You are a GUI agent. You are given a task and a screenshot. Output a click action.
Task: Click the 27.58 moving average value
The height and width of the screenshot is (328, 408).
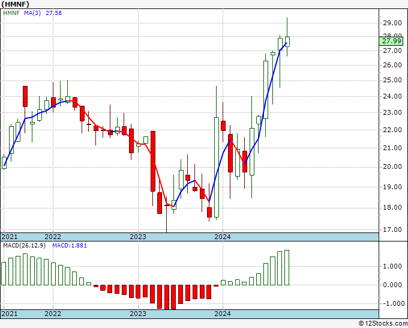point(53,13)
